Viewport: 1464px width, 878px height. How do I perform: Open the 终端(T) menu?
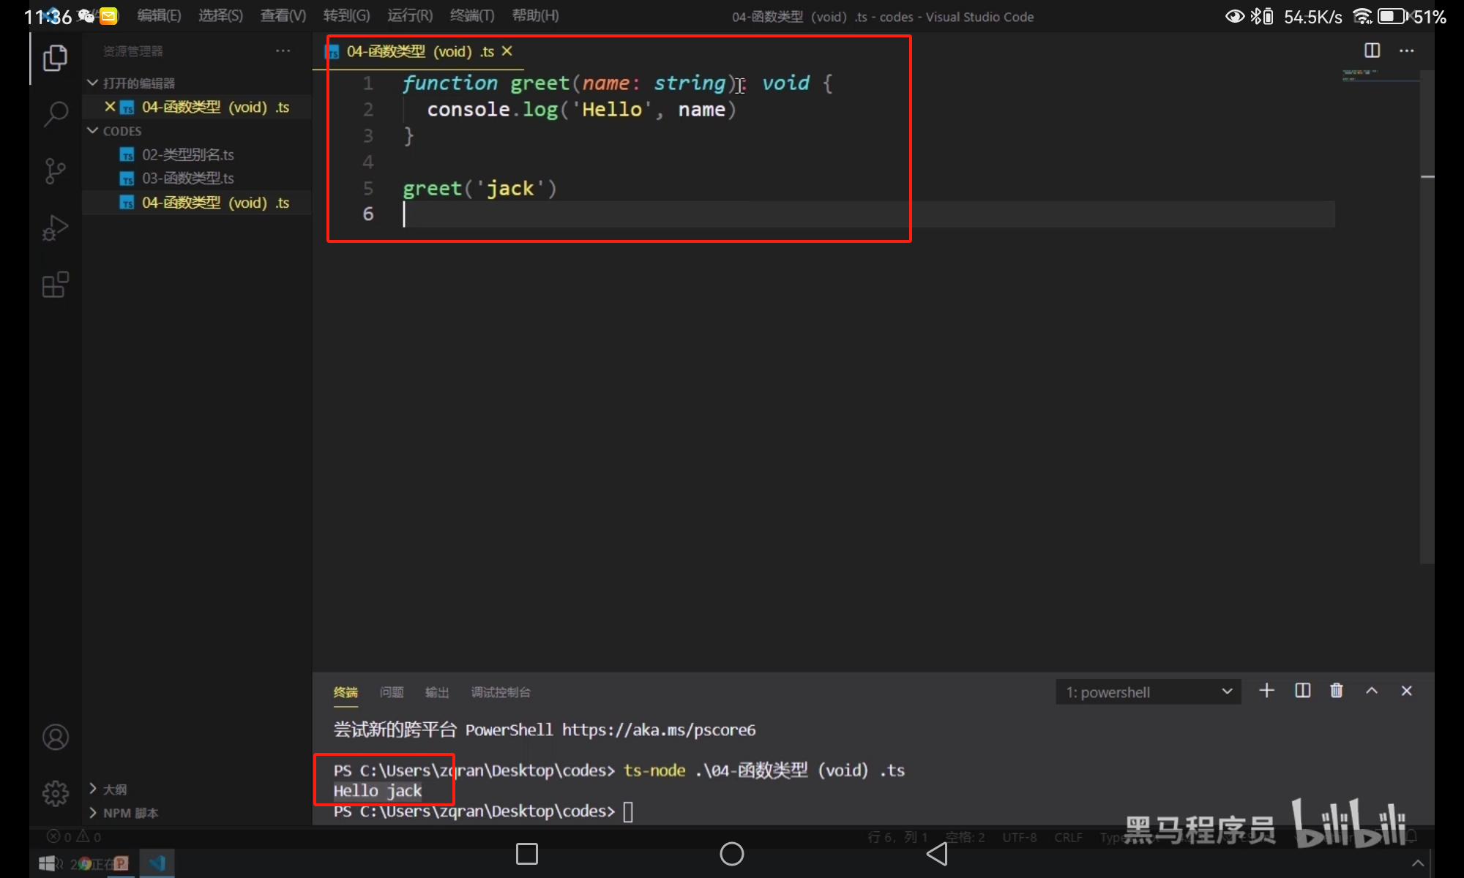(x=471, y=16)
